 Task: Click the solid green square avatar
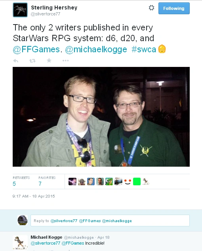point(137,182)
